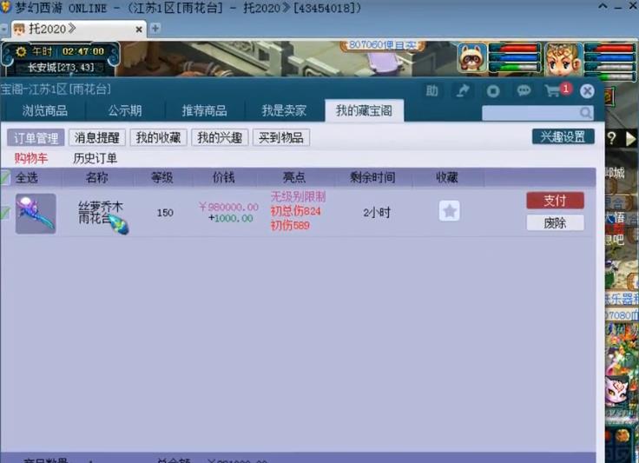This screenshot has height=463, width=639.
Task: Click the tab list dropdown arrow at left of tabs
Action: pos(3,30)
